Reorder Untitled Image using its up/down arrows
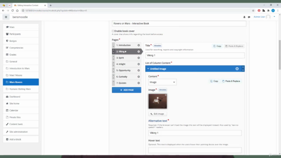 (243, 68)
